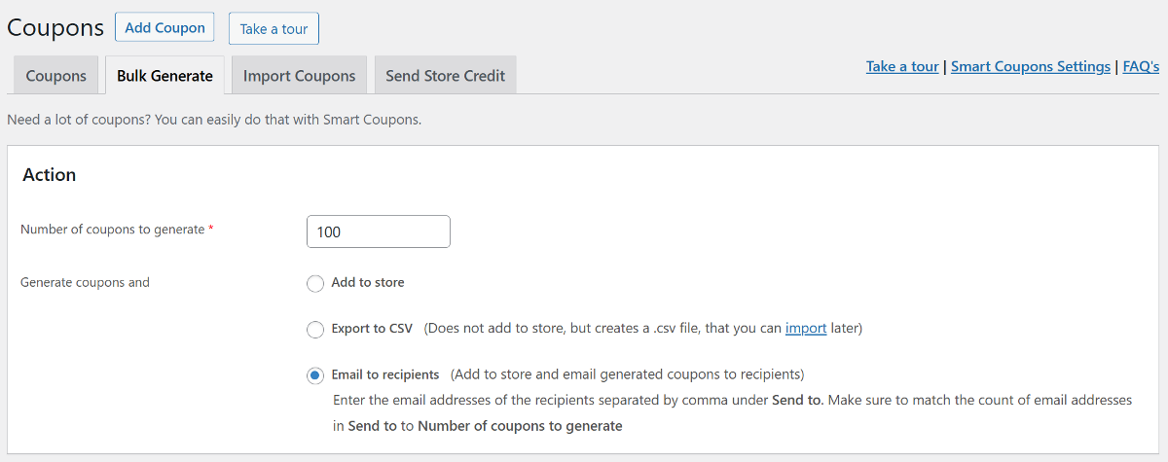1168x462 pixels.
Task: Click the Coupons page title heading
Action: (55, 27)
